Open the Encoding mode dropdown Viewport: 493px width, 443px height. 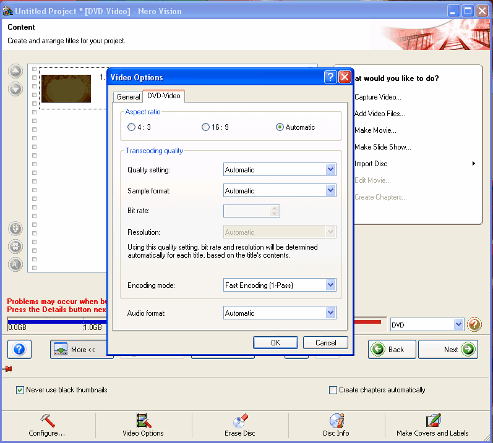coord(330,285)
